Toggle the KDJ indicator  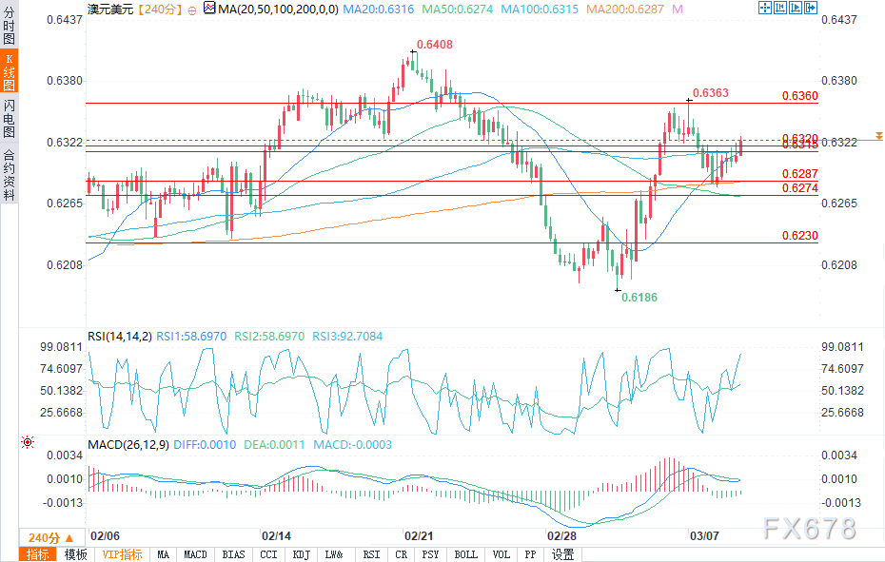[x=302, y=554]
